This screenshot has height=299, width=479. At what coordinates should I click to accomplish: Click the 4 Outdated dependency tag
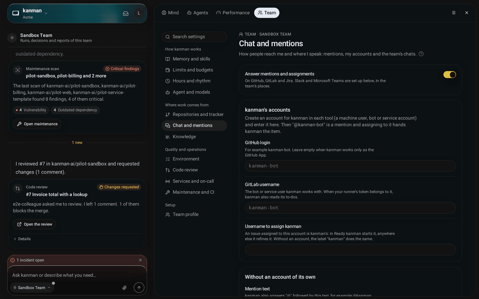76,110
